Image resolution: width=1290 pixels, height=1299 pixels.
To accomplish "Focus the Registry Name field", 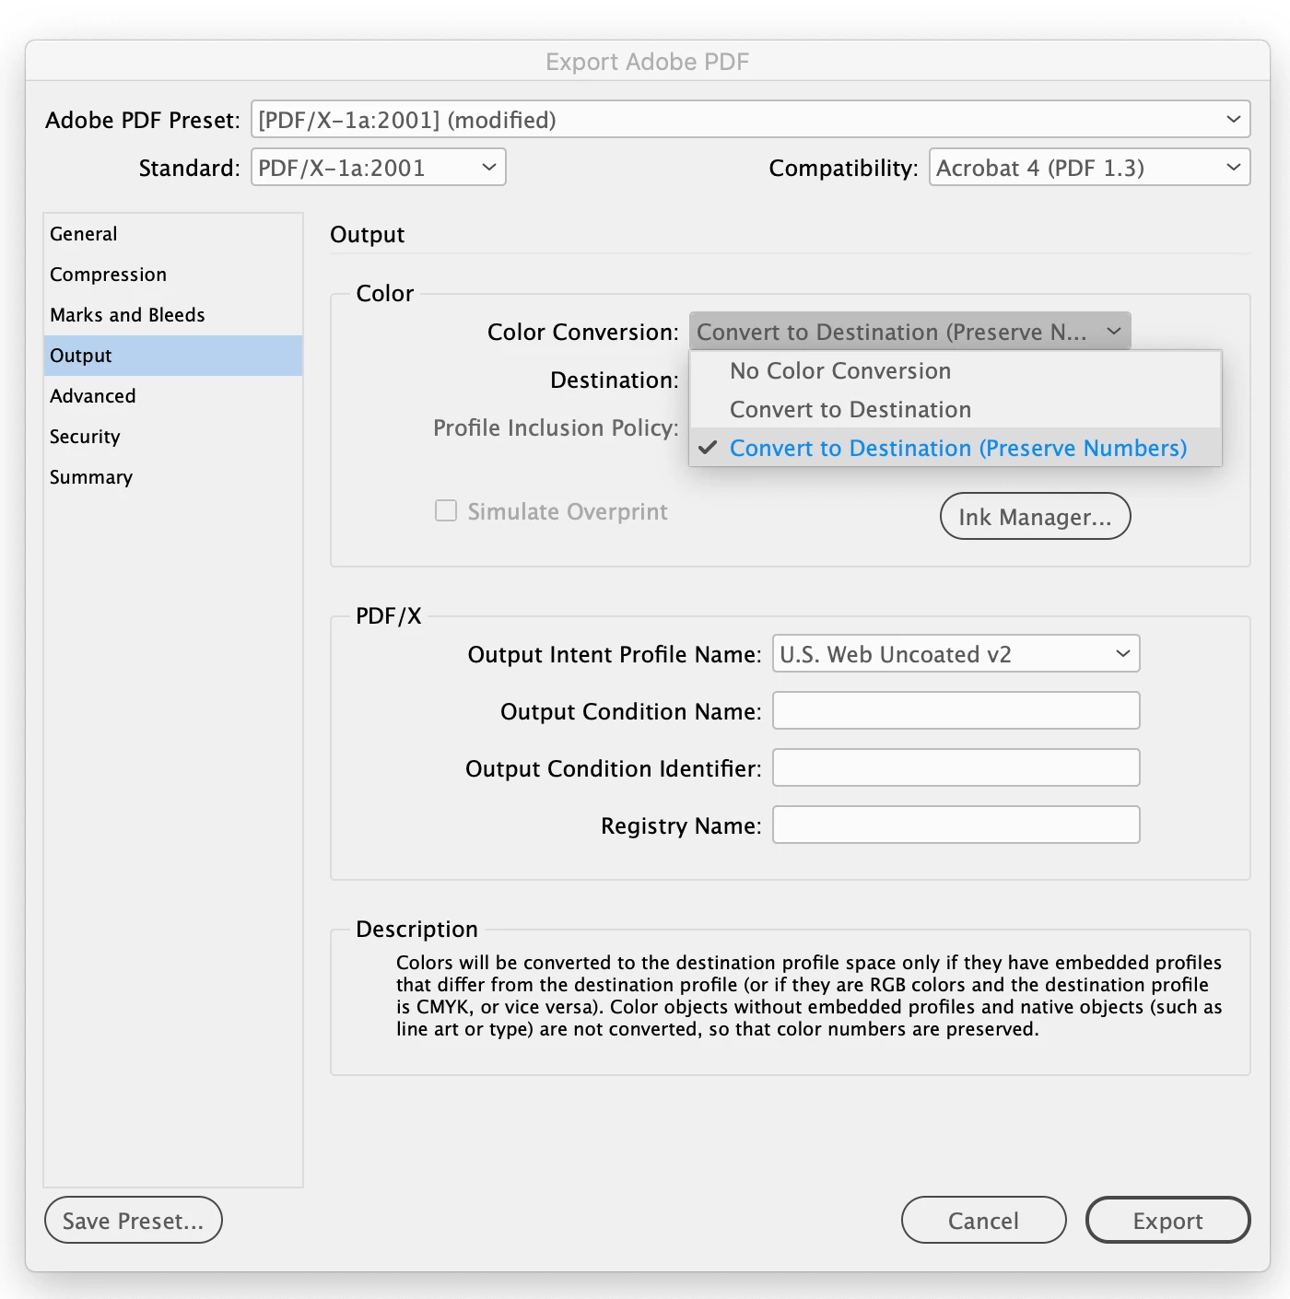I will pos(956,825).
